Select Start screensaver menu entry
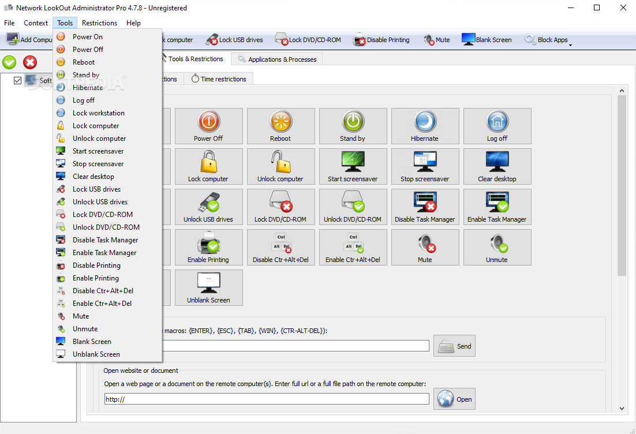Screen dimensions: 636x434 click(107, 151)
